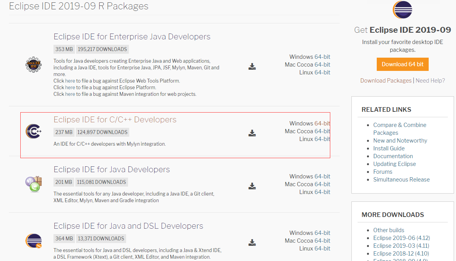Image resolution: width=456 pixels, height=261 pixels.
Task: Click the 353 MB size badge
Action: point(64,49)
